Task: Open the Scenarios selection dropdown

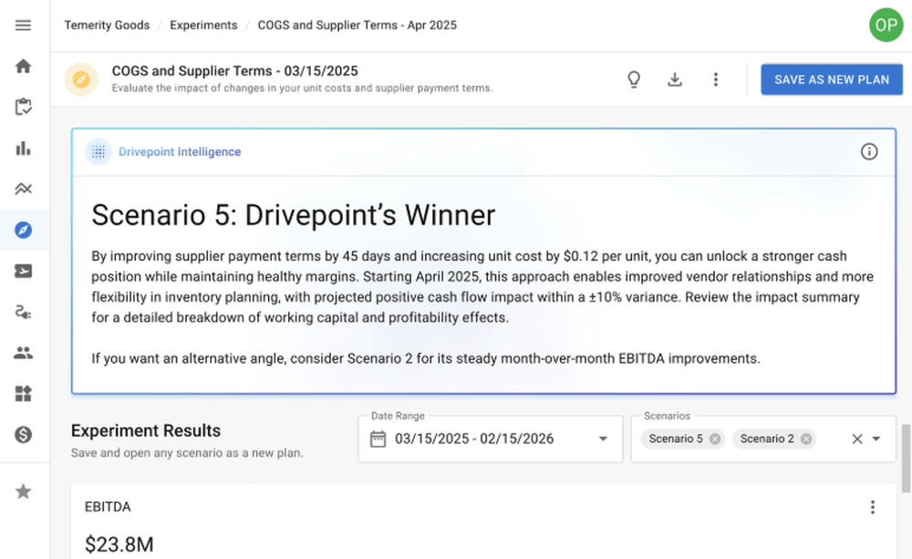Action: pyautogui.click(x=876, y=439)
